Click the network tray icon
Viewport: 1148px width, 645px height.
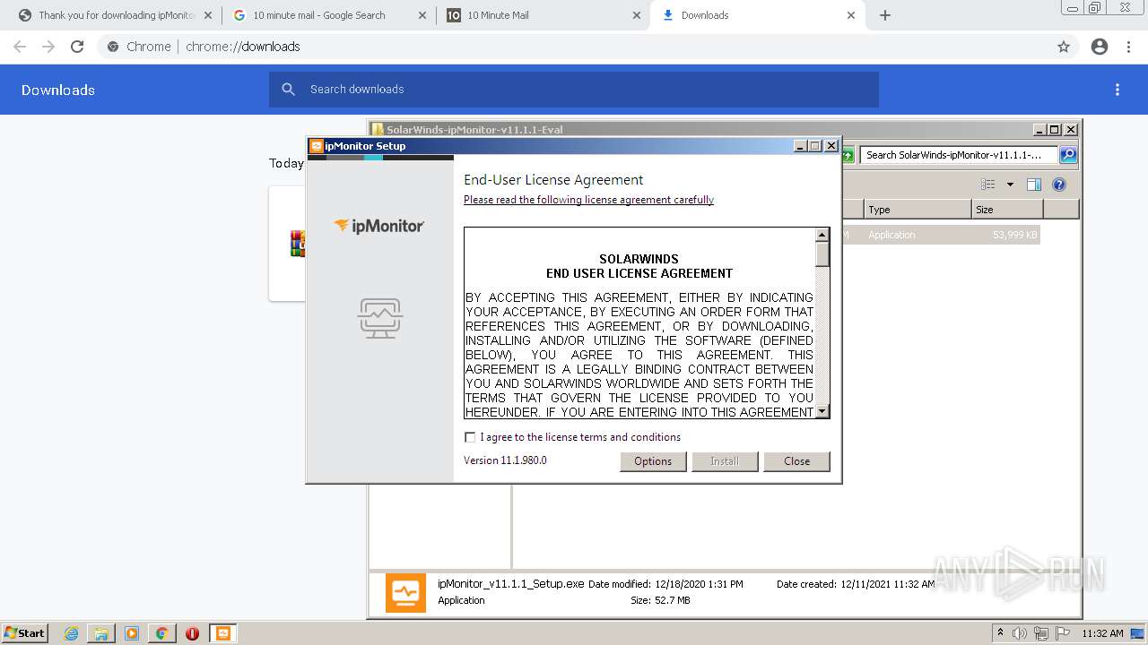1041,633
